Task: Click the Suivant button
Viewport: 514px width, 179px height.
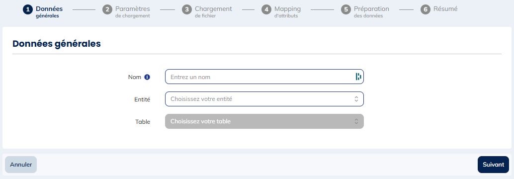Action: tap(493, 165)
